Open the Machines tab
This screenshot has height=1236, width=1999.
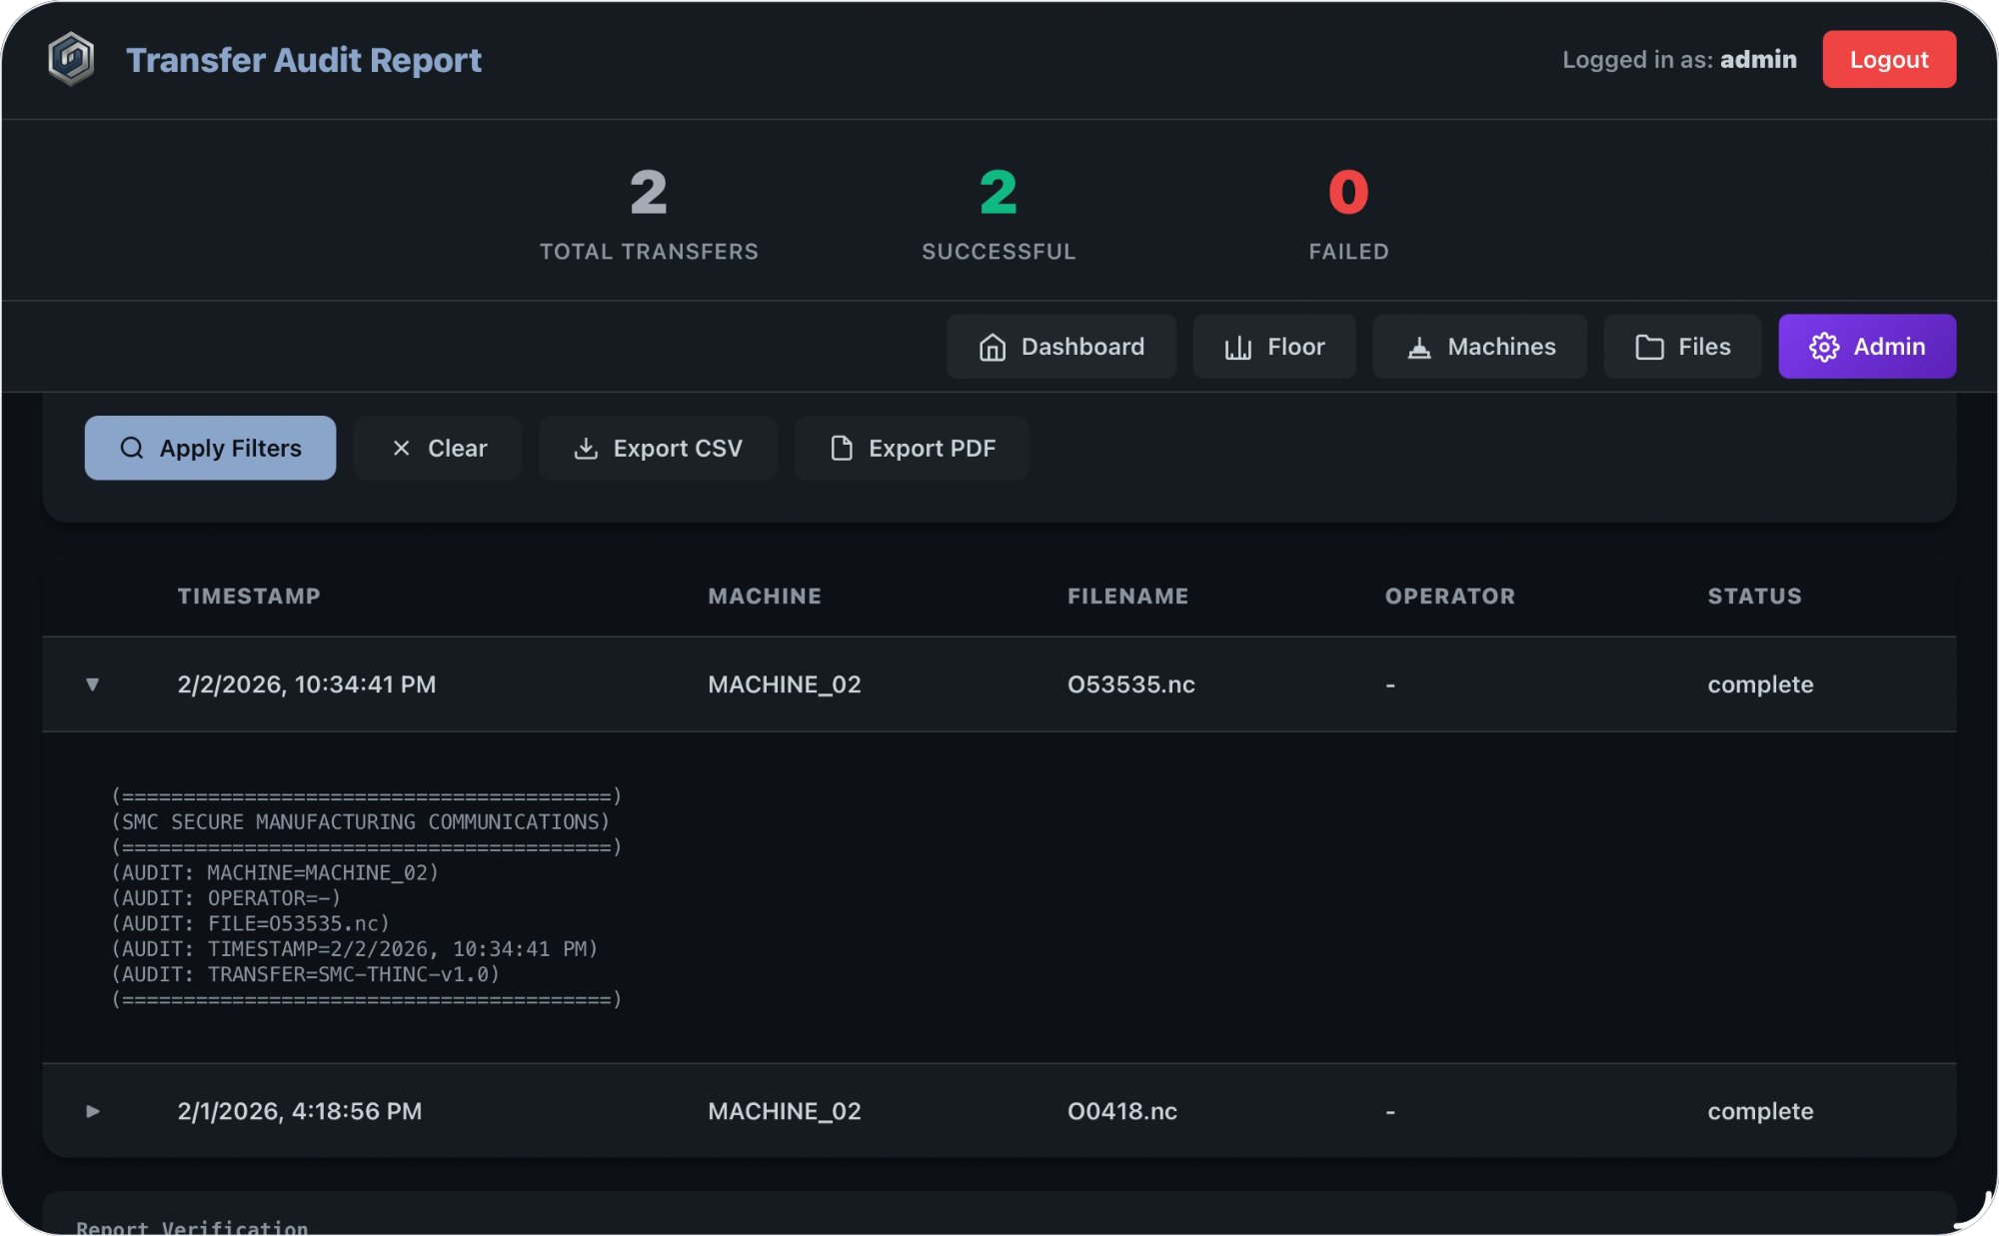(1479, 347)
